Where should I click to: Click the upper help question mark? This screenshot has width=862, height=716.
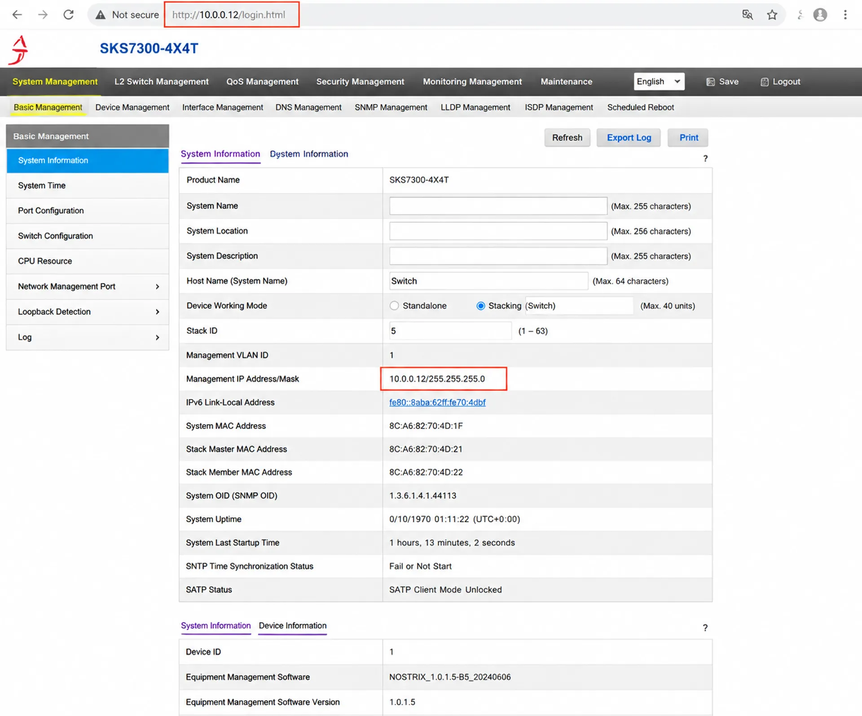(x=705, y=158)
